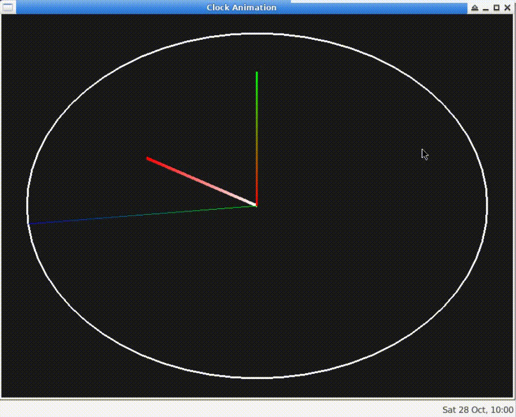Click the center hub of the clock
Viewport: 516px width, 417px height.
click(256, 205)
